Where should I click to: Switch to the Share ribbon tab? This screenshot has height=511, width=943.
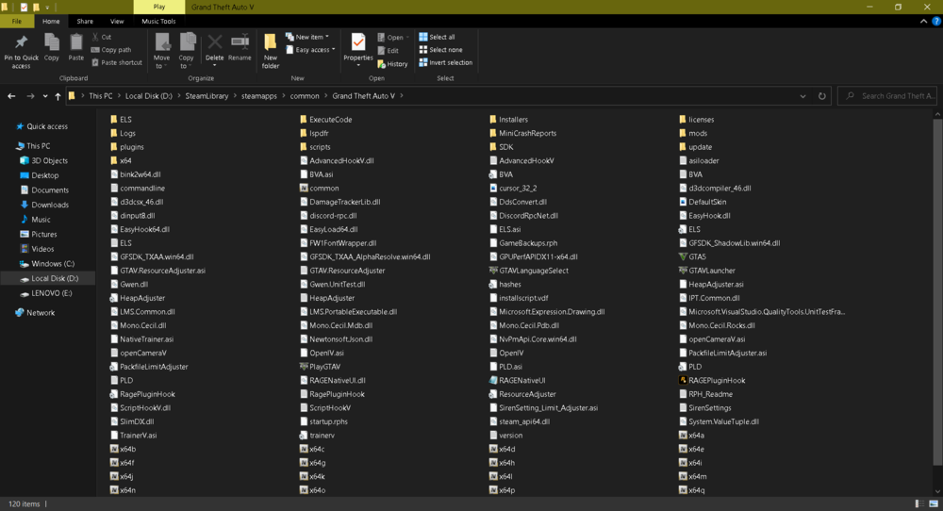click(x=85, y=21)
